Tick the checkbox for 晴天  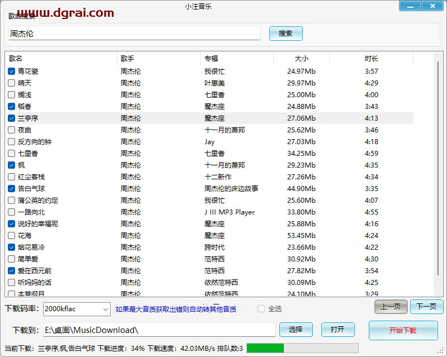tap(11, 83)
